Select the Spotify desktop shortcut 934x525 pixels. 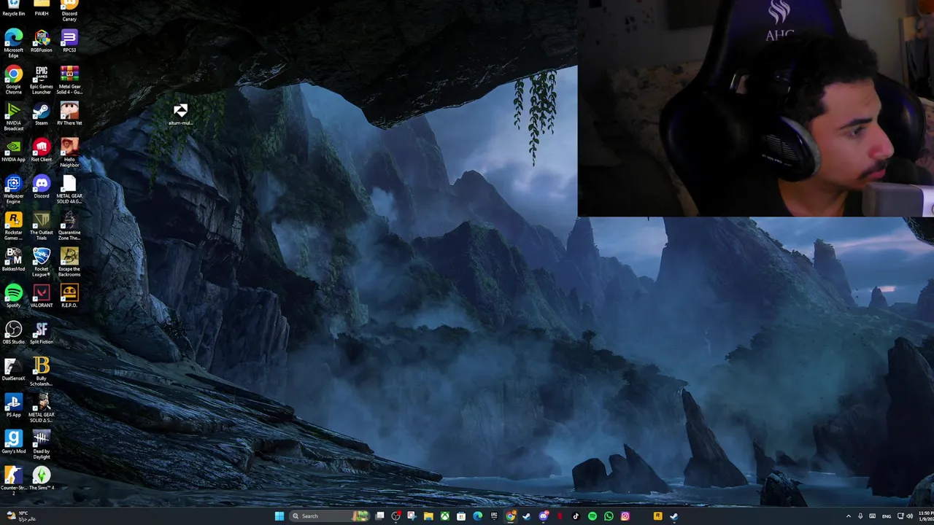pos(13,296)
